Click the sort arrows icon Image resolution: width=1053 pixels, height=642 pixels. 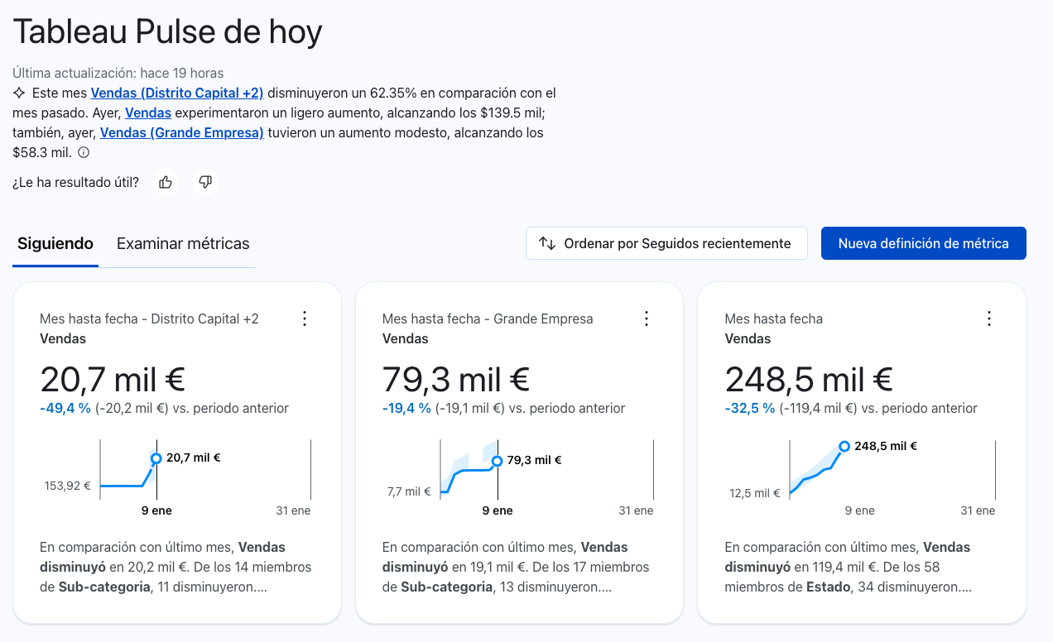coord(547,243)
